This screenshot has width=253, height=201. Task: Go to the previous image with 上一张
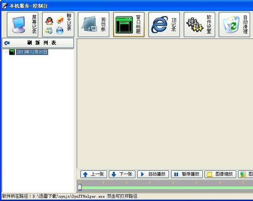(x=94, y=174)
